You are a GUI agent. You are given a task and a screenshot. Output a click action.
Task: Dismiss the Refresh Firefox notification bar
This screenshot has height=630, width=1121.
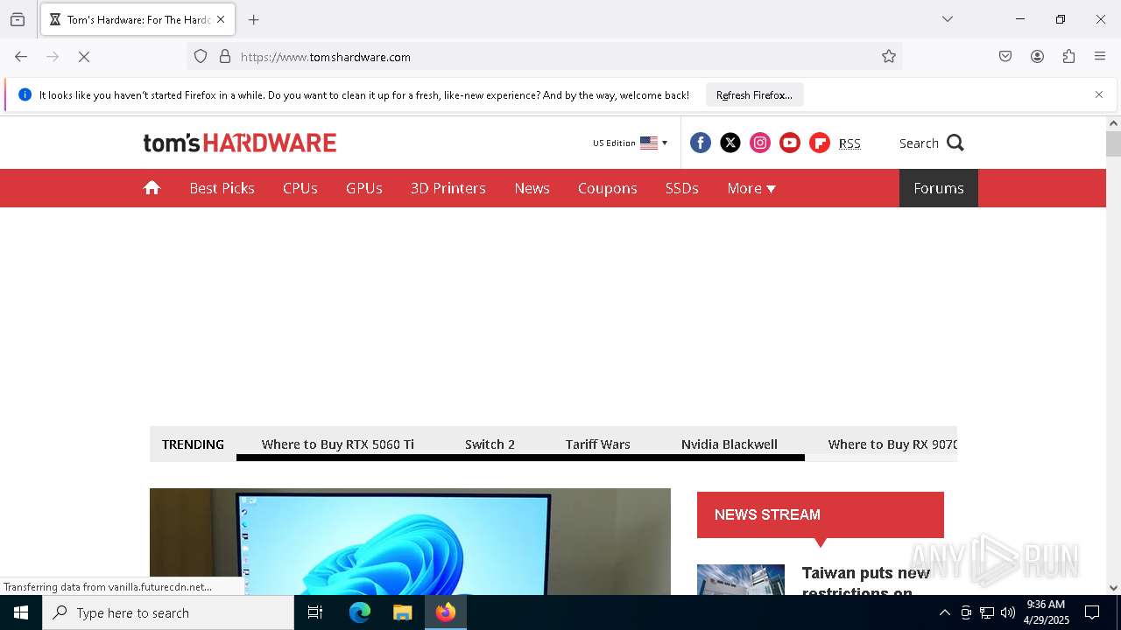tap(1099, 94)
